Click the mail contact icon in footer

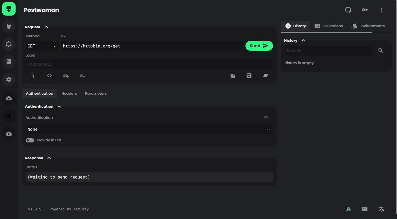pos(365,209)
